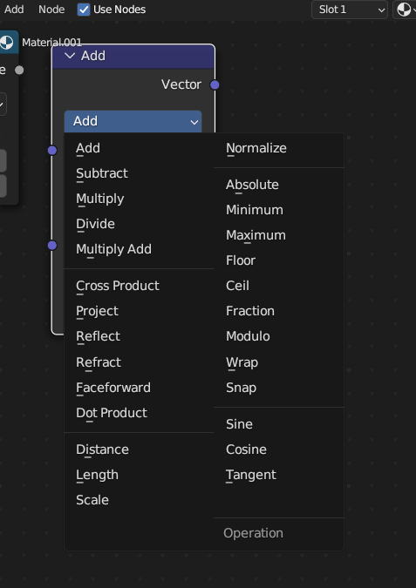This screenshot has height=588, width=416.
Task: Choose the Ceil operation
Action: click(279, 286)
